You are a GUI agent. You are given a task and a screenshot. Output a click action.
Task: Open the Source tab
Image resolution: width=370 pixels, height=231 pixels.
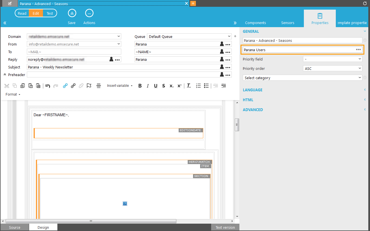pyautogui.click(x=15, y=227)
